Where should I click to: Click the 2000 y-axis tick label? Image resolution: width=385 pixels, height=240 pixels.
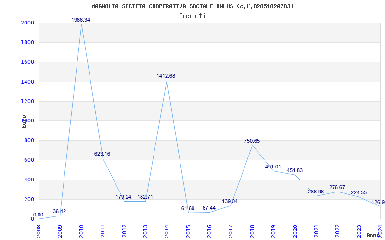[27, 23]
